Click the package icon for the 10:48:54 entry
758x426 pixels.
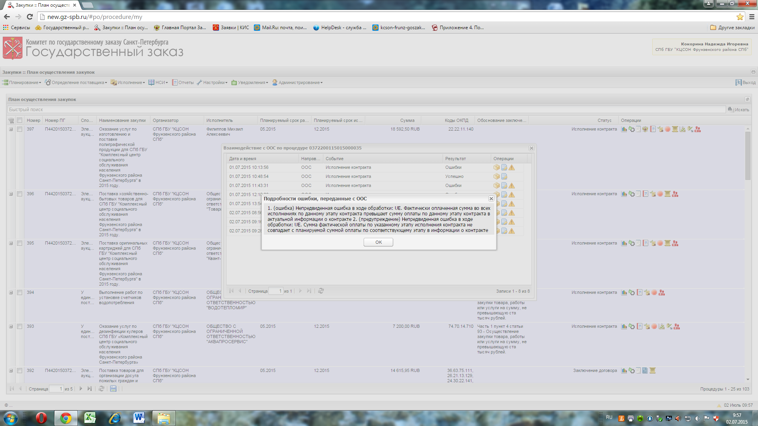coord(497,177)
